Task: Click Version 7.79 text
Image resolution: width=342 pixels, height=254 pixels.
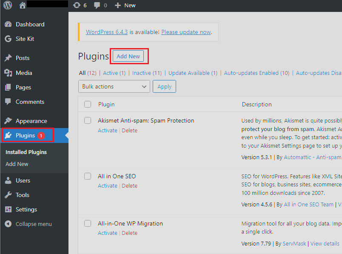Action: point(256,243)
